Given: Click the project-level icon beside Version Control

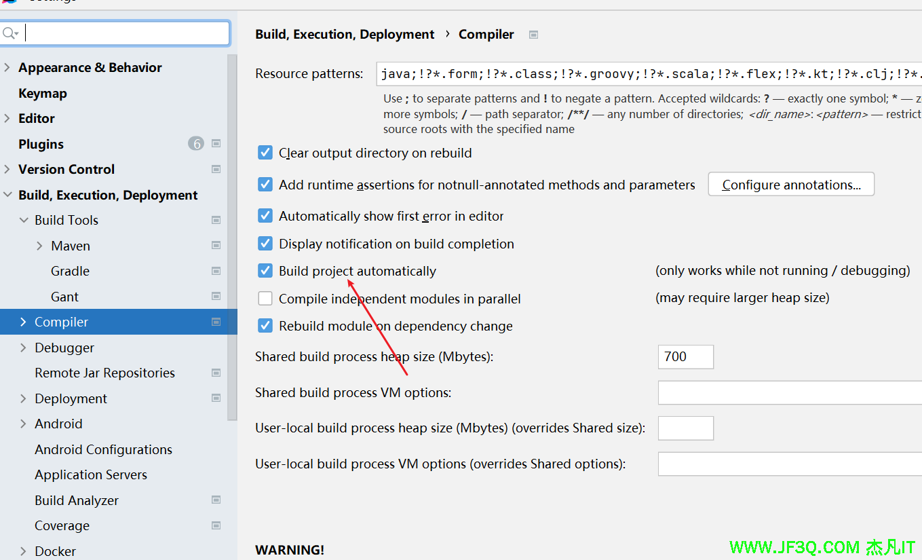Looking at the screenshot, I should [216, 169].
